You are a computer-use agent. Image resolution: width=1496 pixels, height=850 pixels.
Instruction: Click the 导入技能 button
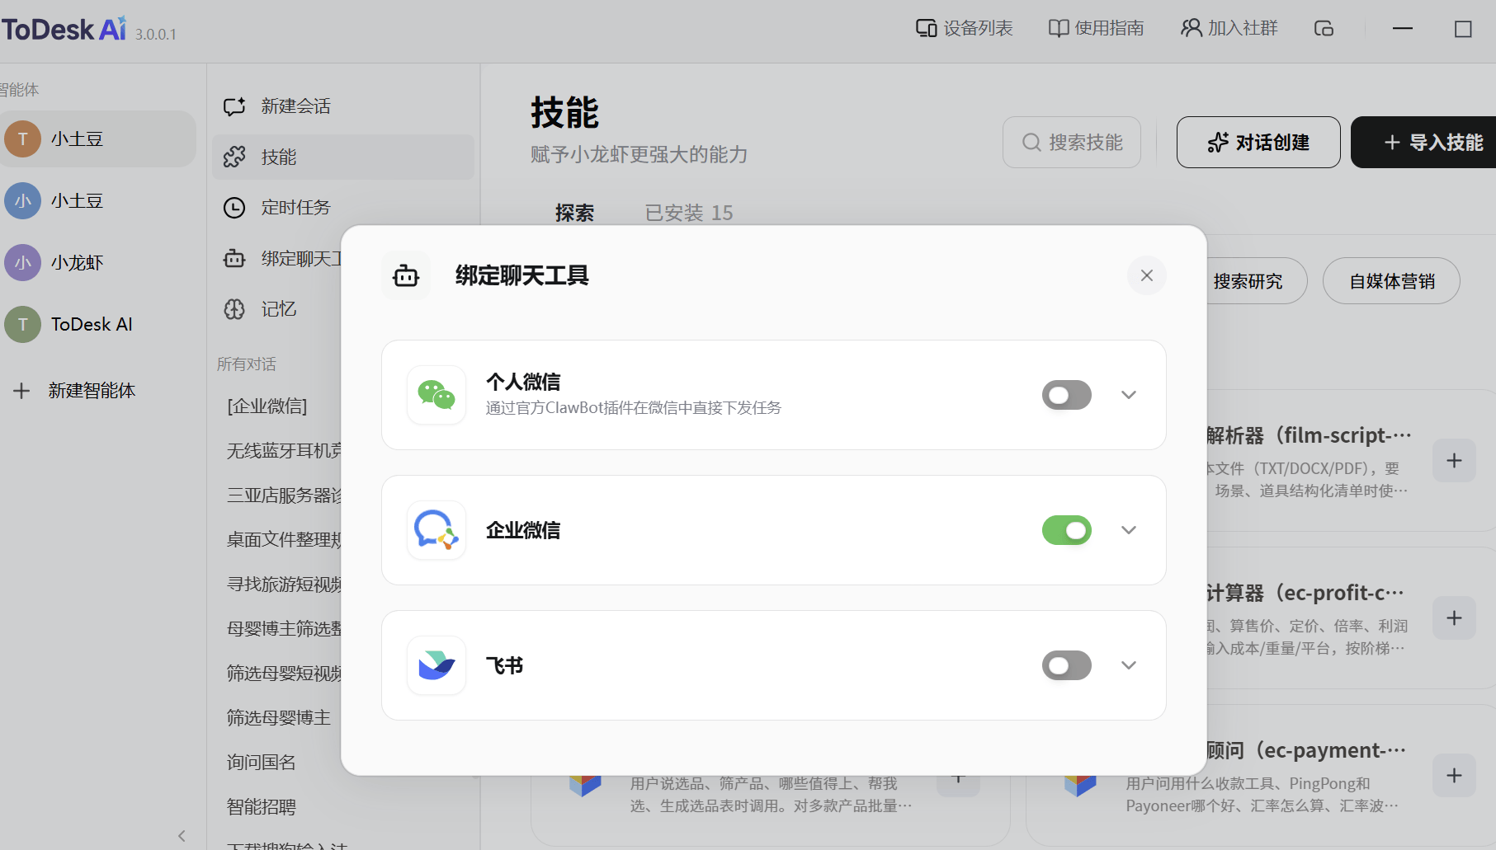coord(1424,143)
